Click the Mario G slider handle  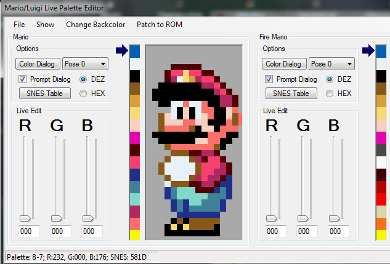[56, 218]
